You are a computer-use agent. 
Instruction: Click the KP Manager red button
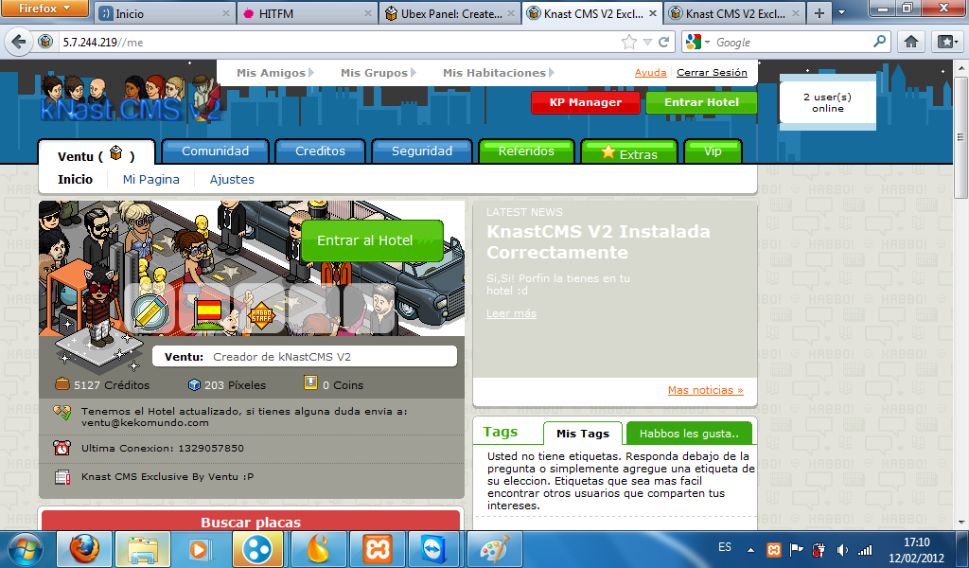coord(585,102)
